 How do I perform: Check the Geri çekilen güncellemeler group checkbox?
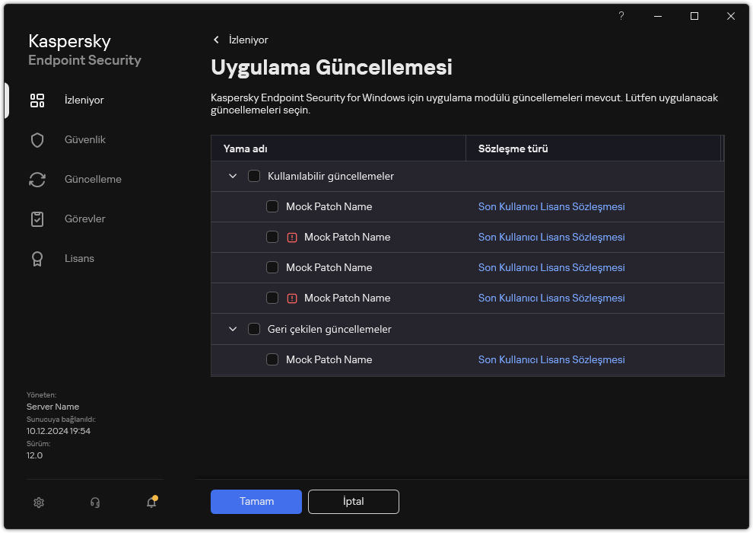[x=254, y=330]
